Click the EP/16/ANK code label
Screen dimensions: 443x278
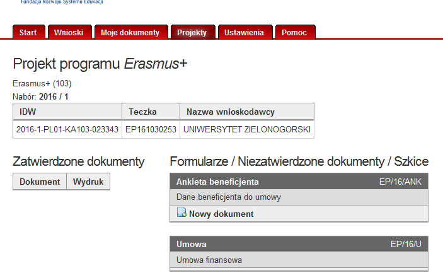(x=400, y=182)
